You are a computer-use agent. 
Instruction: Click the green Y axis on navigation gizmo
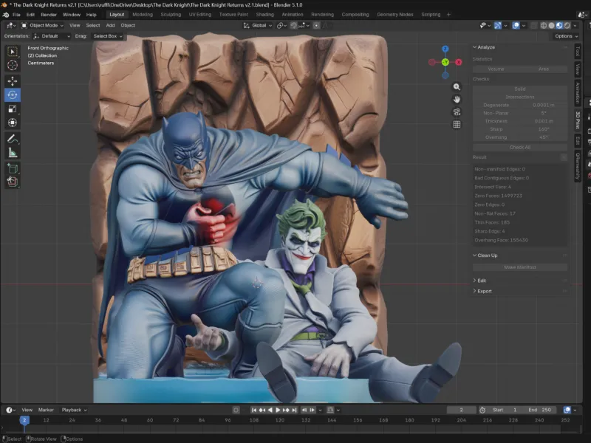(445, 62)
